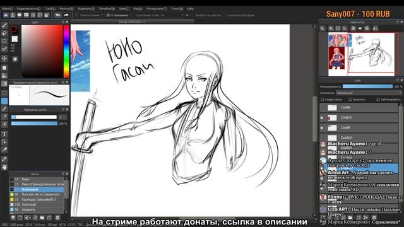Open the Скругление углов value dropdown
This screenshot has width=404, height=227.
click(182, 15)
